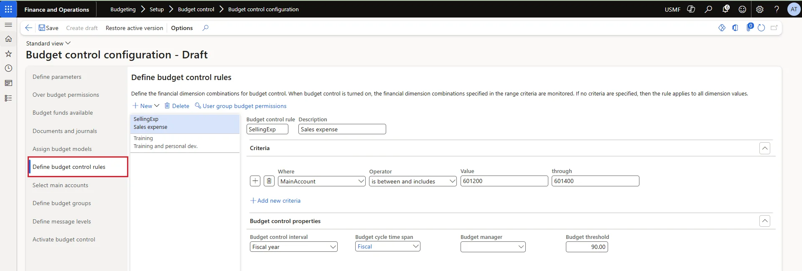802x271 pixels.
Task: Click Save in action pane
Action: coord(48,28)
